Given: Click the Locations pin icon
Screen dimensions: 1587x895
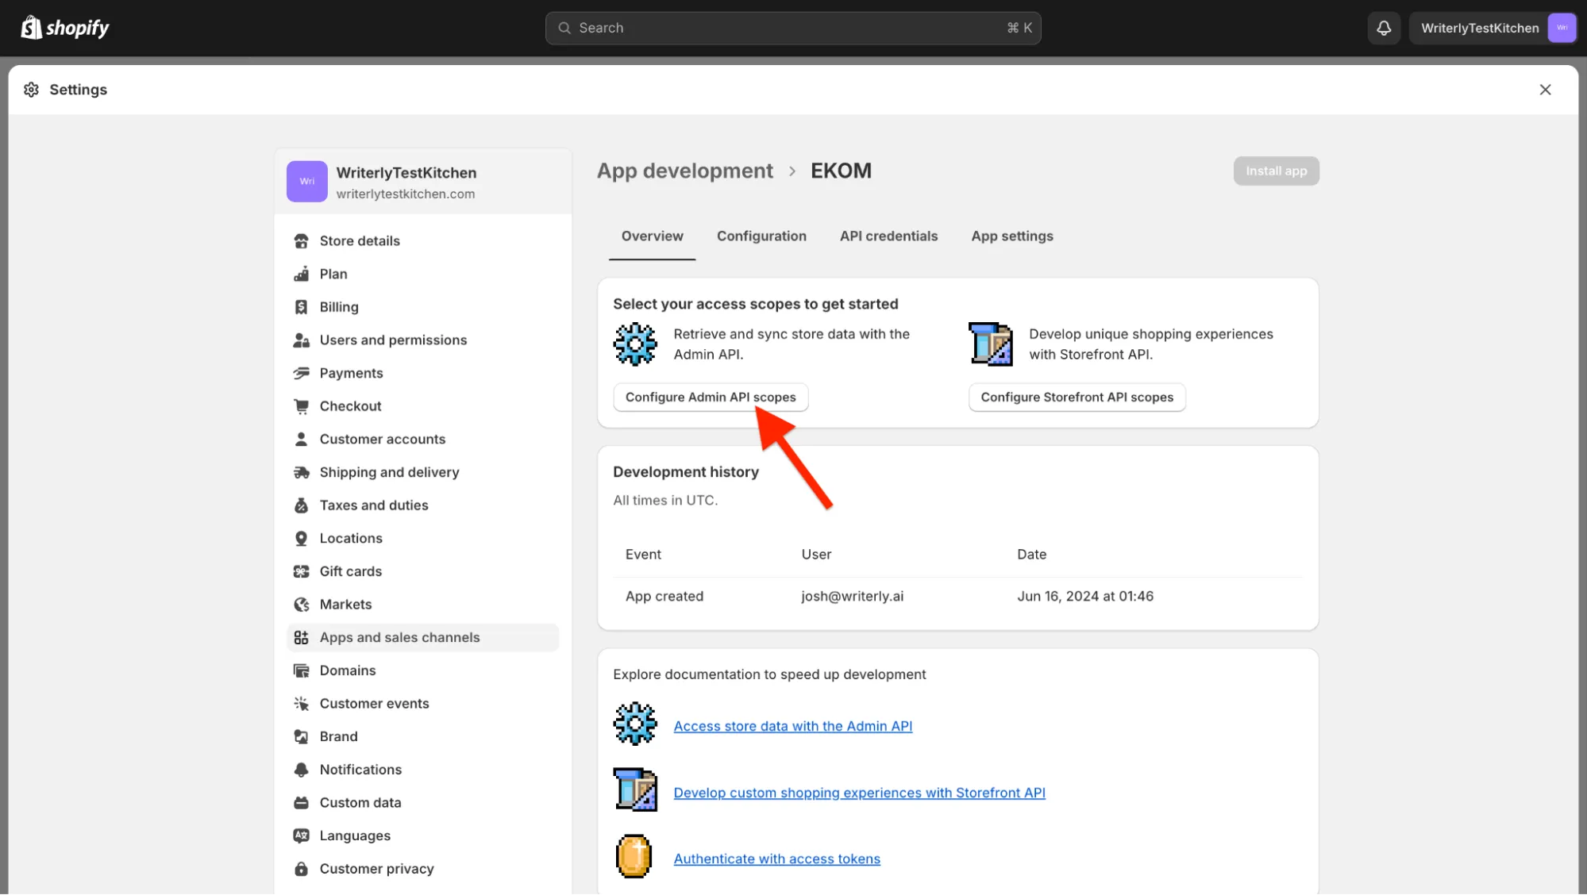Looking at the screenshot, I should [301, 539].
